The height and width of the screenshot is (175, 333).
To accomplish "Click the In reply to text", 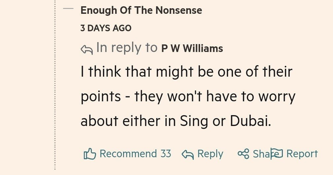I will (x=127, y=48).
